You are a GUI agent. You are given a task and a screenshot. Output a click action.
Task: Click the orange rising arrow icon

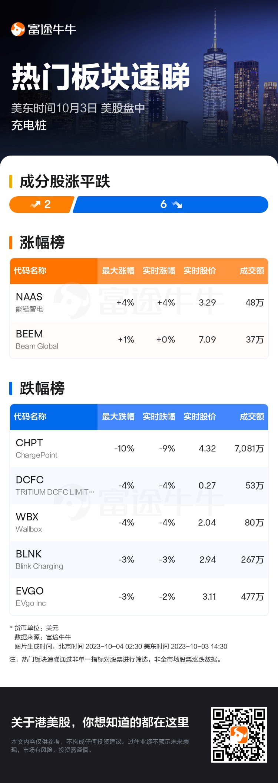(x=36, y=204)
